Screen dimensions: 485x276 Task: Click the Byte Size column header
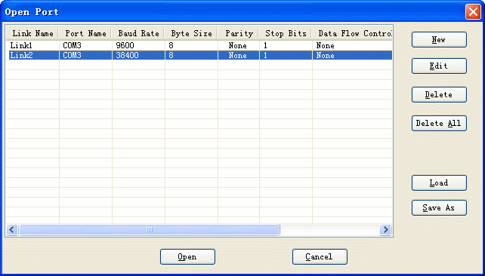click(191, 33)
